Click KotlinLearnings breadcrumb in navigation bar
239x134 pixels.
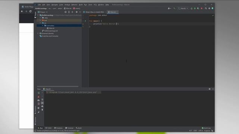pyautogui.click(x=41, y=9)
